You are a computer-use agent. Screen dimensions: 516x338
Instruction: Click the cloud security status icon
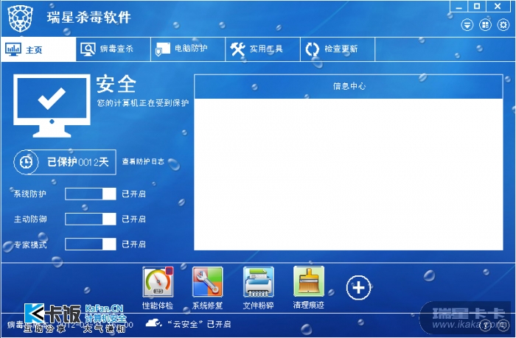pos(153,323)
